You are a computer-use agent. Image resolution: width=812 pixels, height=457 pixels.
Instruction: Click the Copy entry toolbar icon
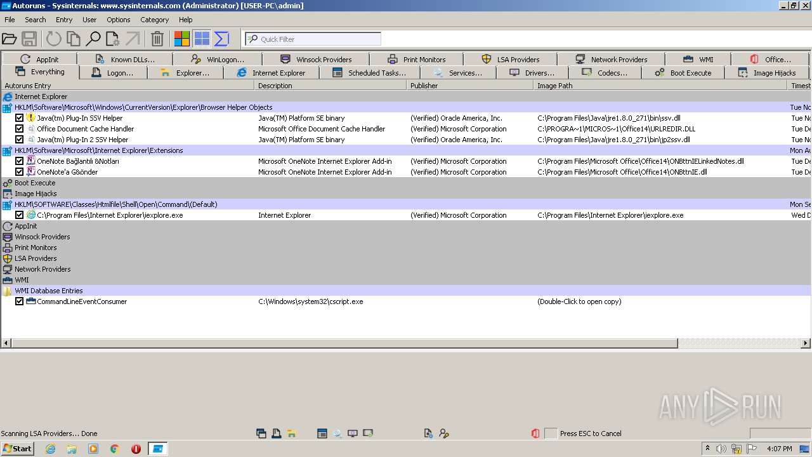point(74,39)
